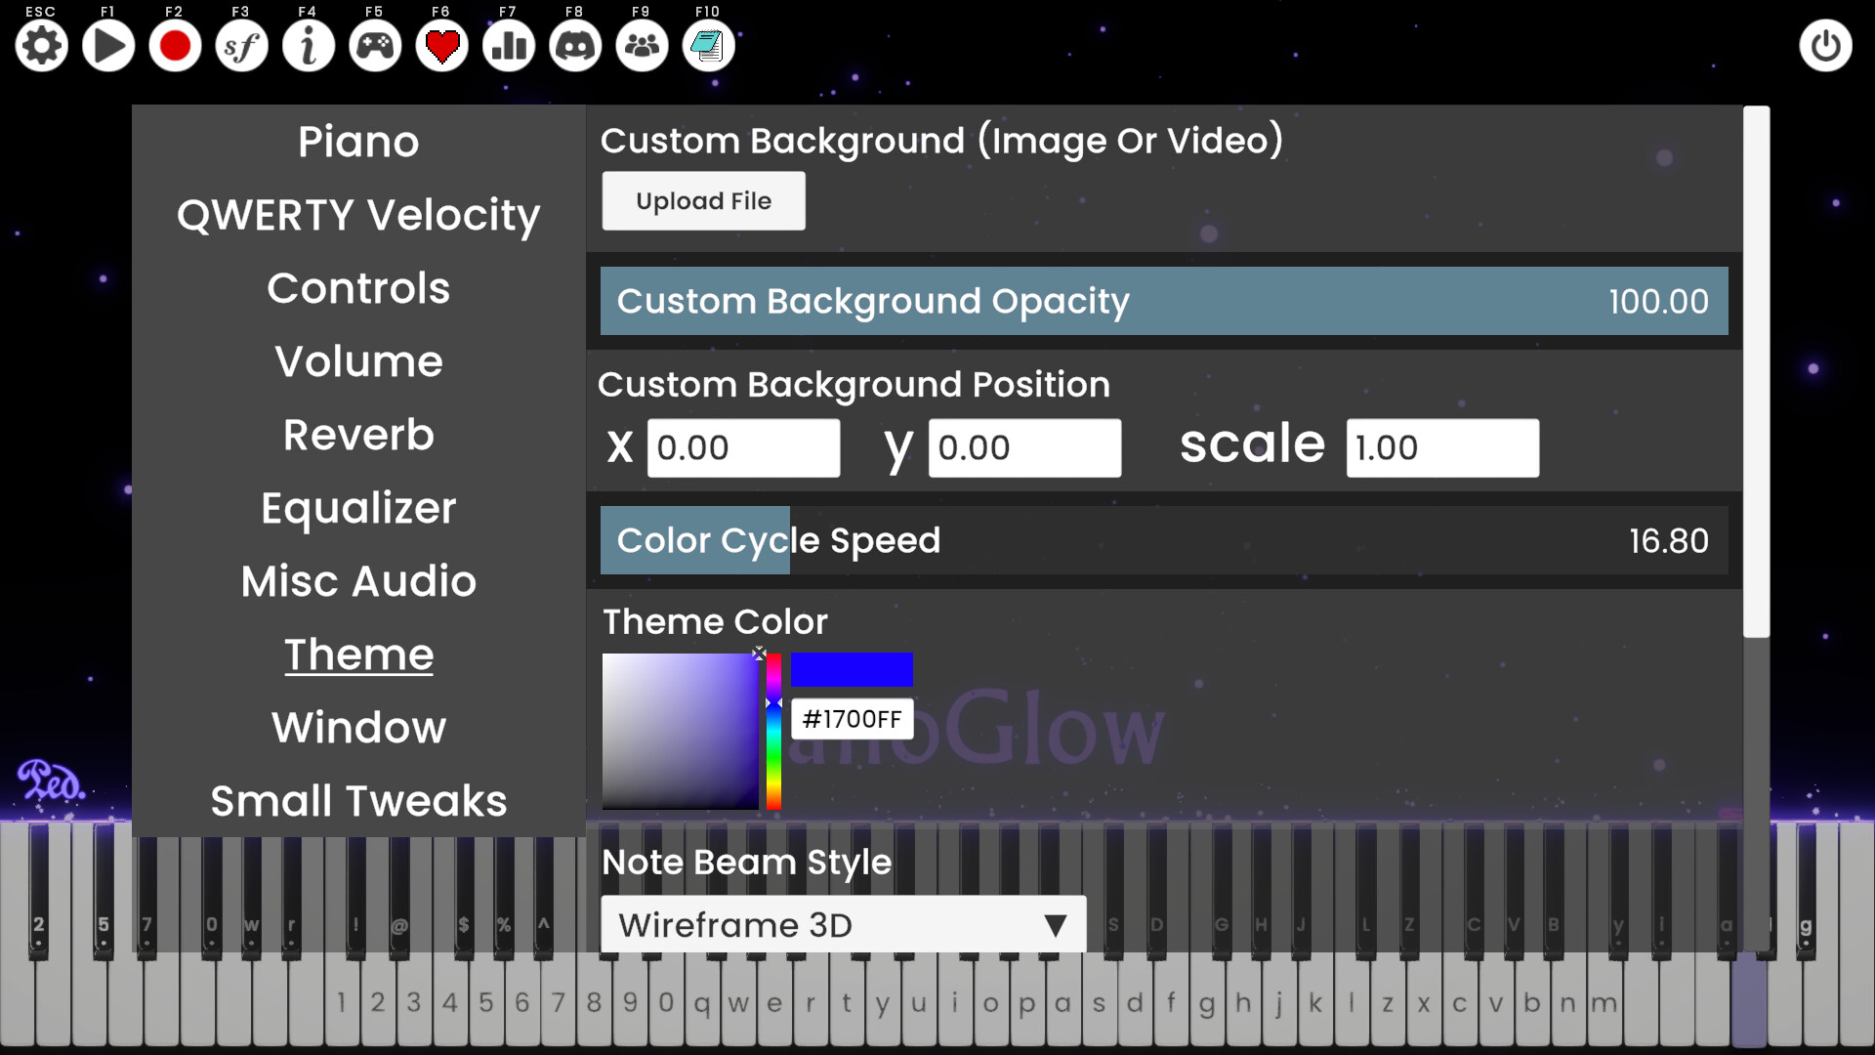Start recording with the red record icon
1875x1055 pixels.
(x=175, y=46)
